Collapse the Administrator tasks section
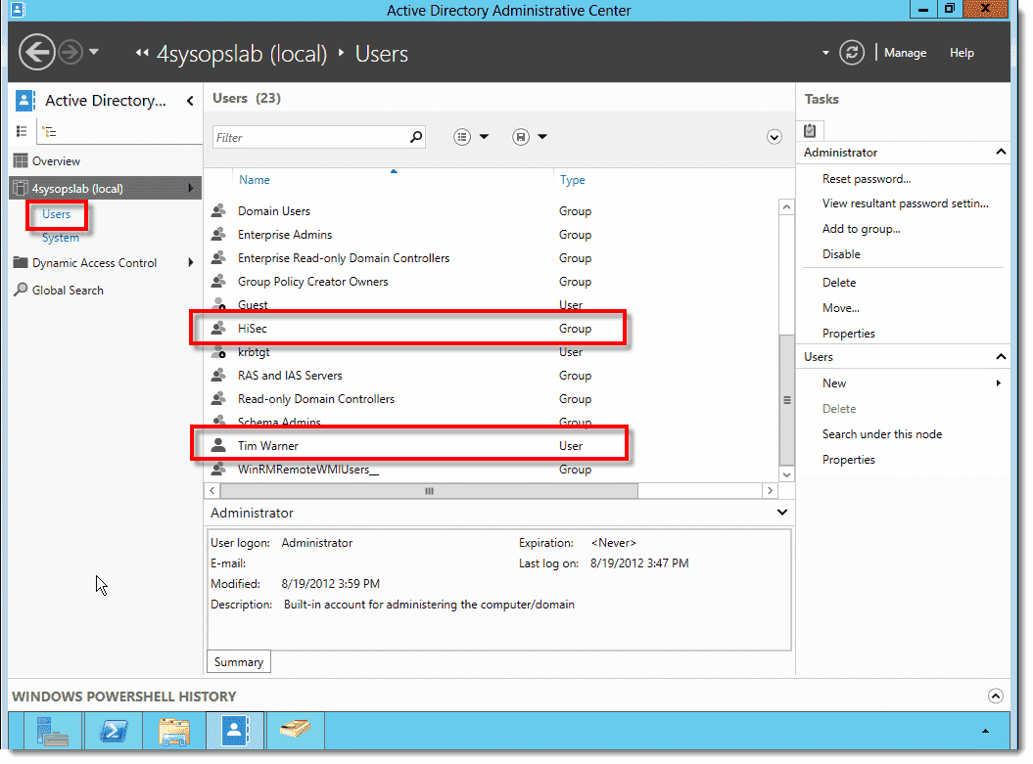 click(1001, 152)
